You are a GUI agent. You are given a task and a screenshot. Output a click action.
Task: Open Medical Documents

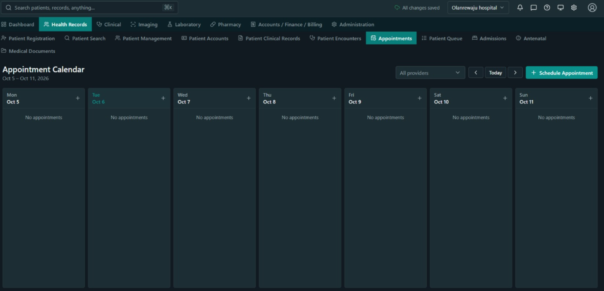(28, 51)
